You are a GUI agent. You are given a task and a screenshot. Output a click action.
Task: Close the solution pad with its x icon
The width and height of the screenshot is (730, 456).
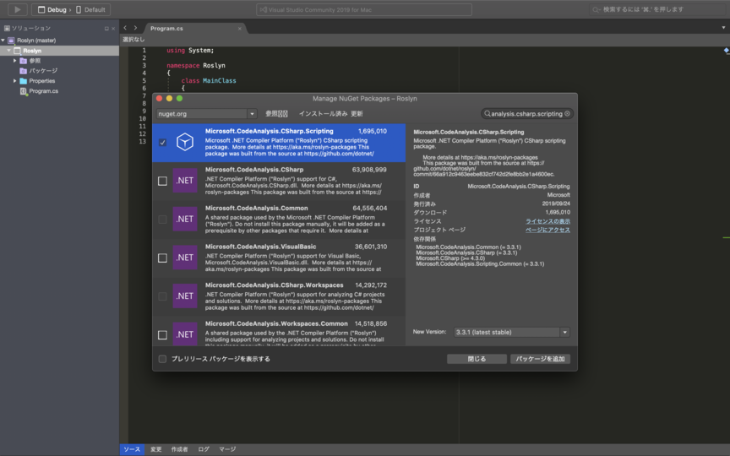point(113,29)
